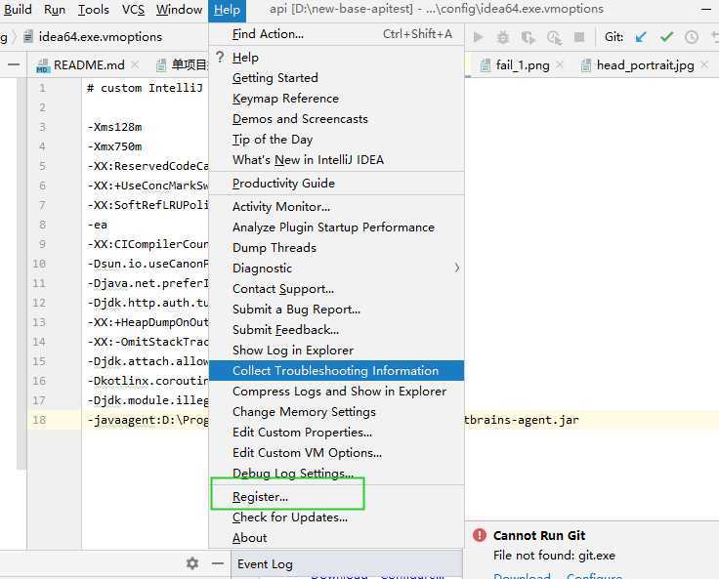
Task: Select Demos and Screencasts
Action: [336, 119]
